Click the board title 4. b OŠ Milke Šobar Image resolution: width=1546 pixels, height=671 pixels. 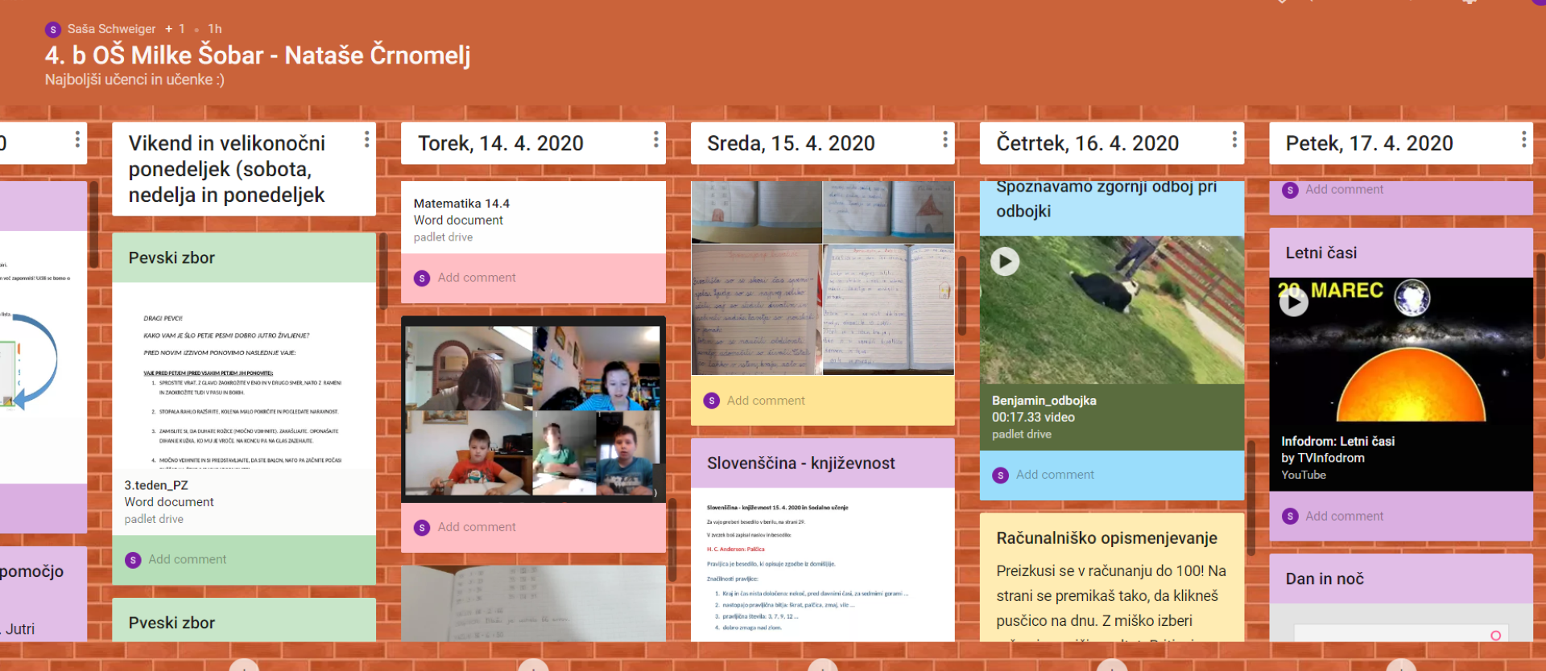258,56
